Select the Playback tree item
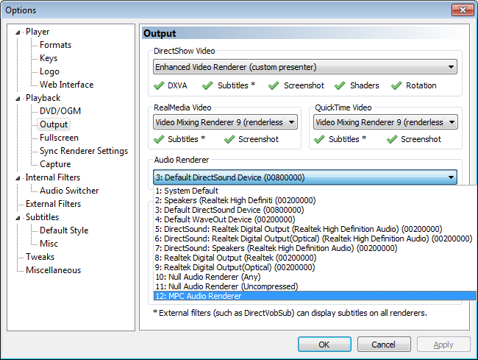The height and width of the screenshot is (360, 478). coord(43,98)
